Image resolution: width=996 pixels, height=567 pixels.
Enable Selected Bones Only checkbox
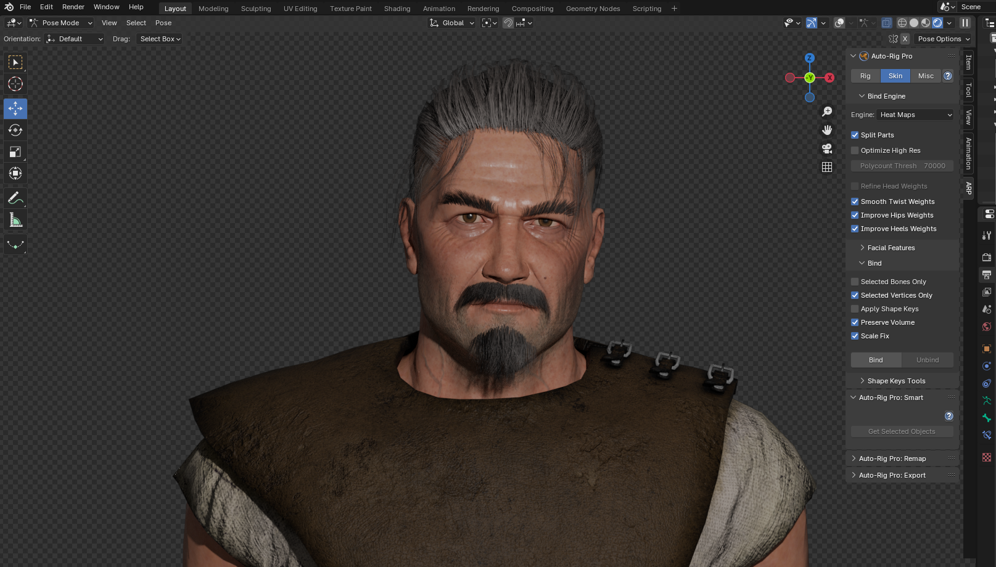(855, 282)
